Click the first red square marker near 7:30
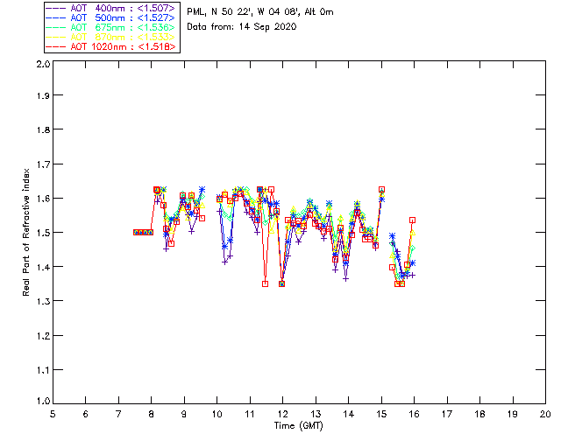Screen dimensions: 561x448 136,232
